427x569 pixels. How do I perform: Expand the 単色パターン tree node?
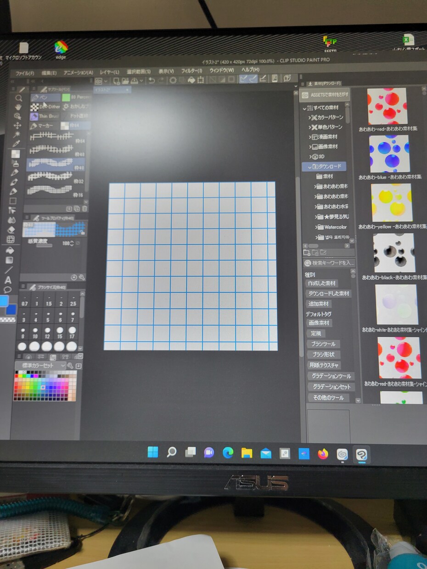[310, 127]
